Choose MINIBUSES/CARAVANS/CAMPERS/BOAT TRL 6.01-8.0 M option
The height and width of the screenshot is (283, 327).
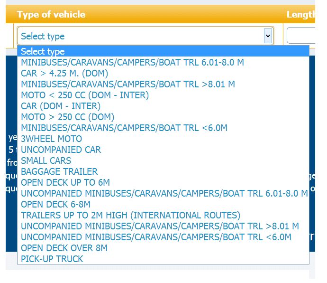(x=133, y=62)
